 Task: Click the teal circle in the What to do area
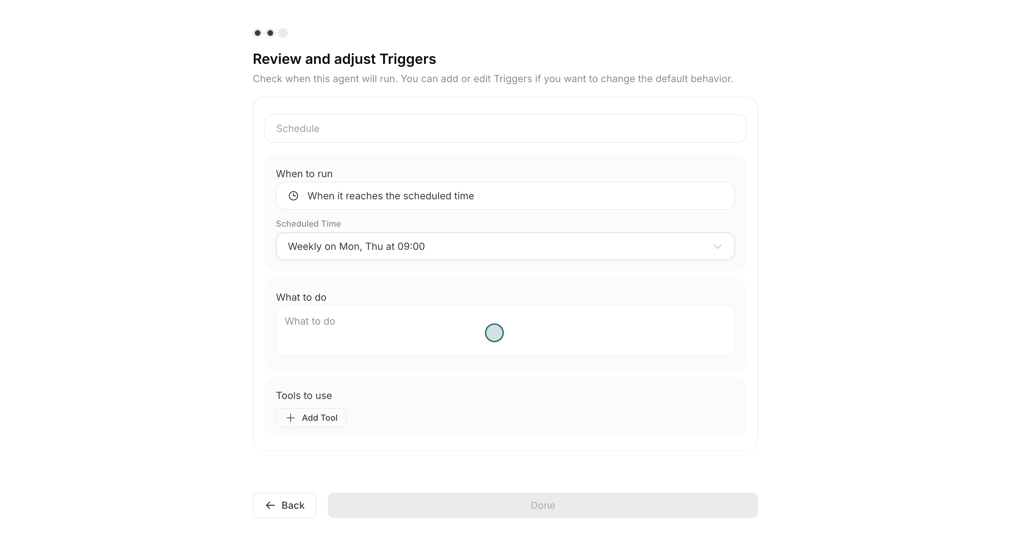[x=494, y=332]
